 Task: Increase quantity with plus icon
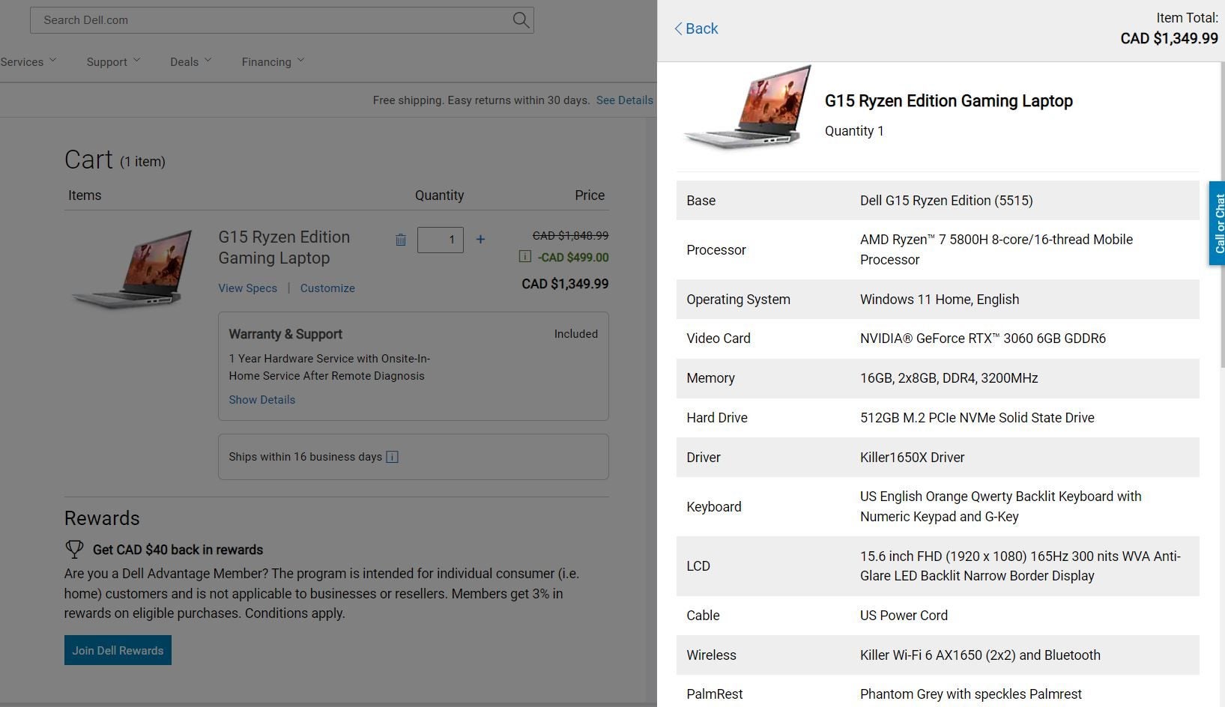click(x=480, y=240)
